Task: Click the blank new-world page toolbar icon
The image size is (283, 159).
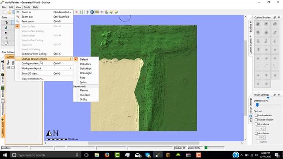Action: pos(4,12)
